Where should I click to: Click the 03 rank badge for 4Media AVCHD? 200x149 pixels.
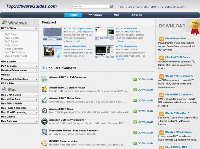pos(161,77)
